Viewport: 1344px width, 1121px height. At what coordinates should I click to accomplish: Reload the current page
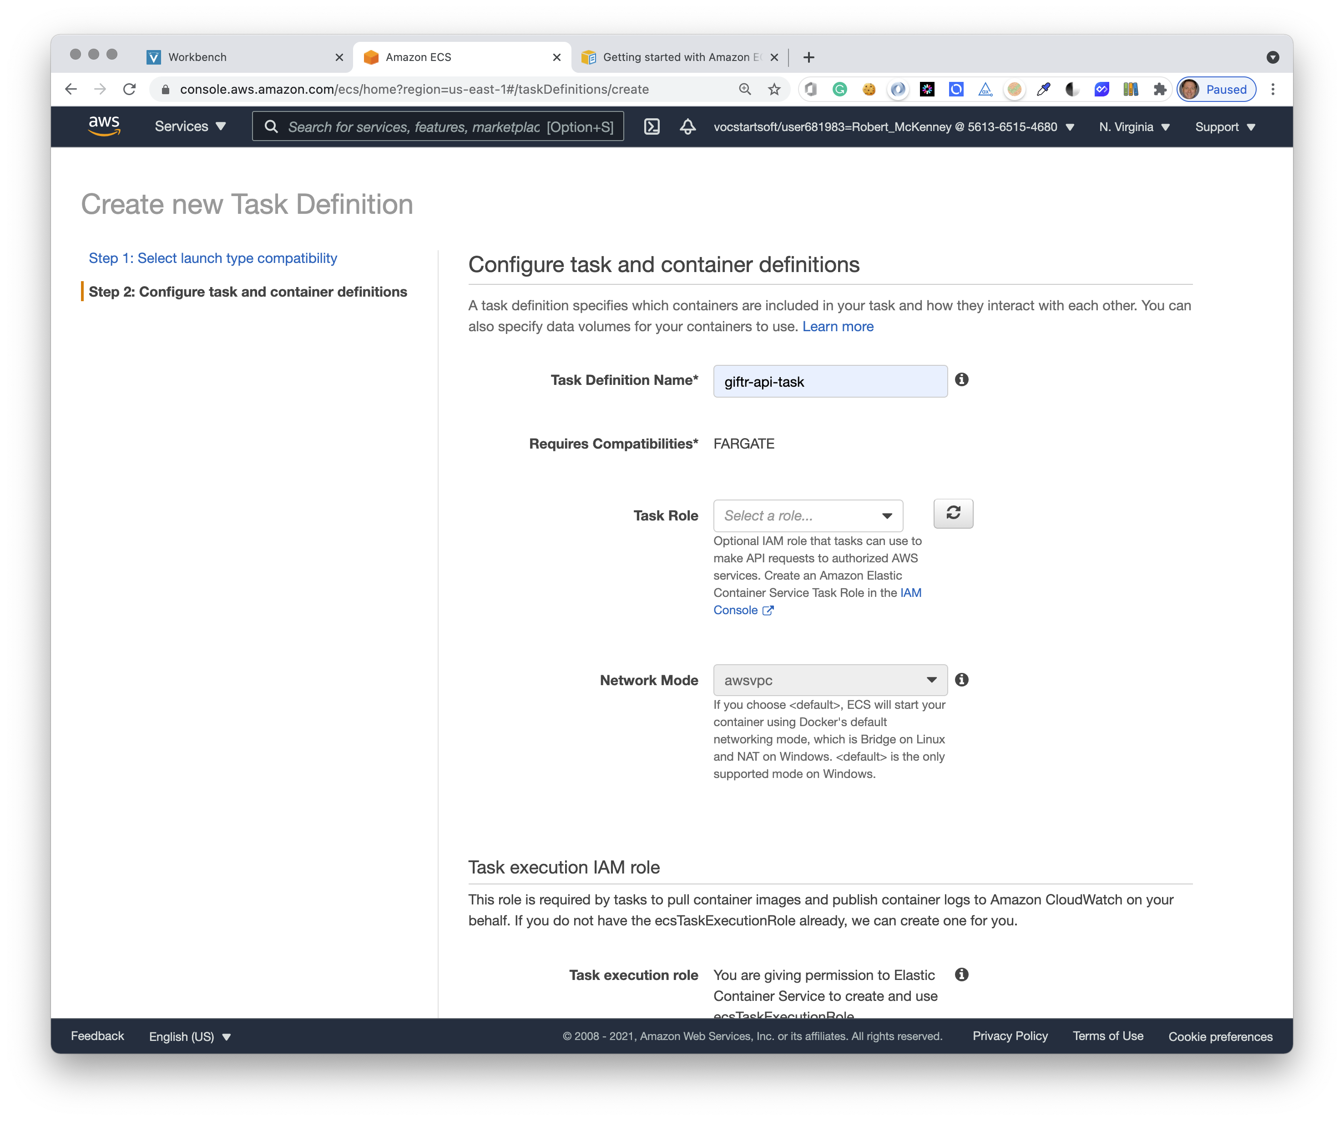(129, 90)
